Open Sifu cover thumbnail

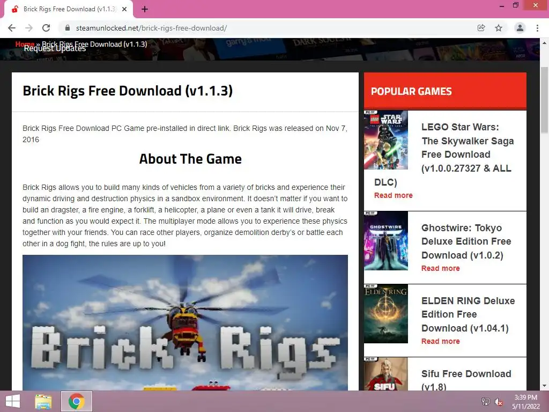pyautogui.click(x=386, y=374)
